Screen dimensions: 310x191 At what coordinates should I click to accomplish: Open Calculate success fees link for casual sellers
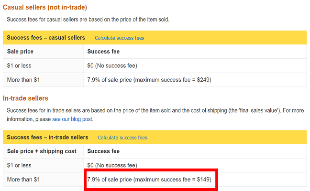click(x=119, y=38)
